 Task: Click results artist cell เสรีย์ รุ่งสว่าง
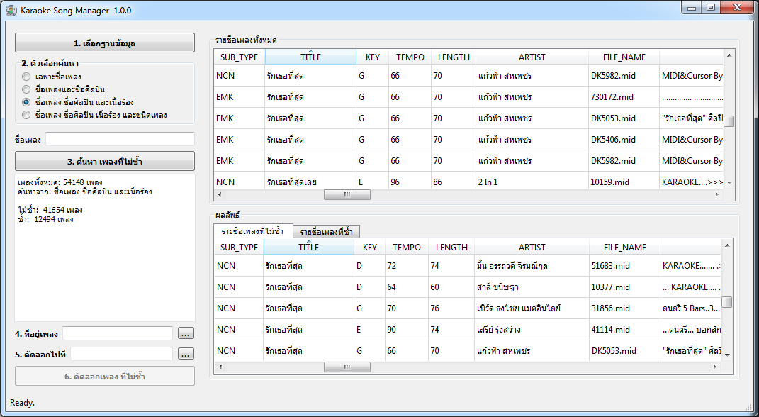532,330
